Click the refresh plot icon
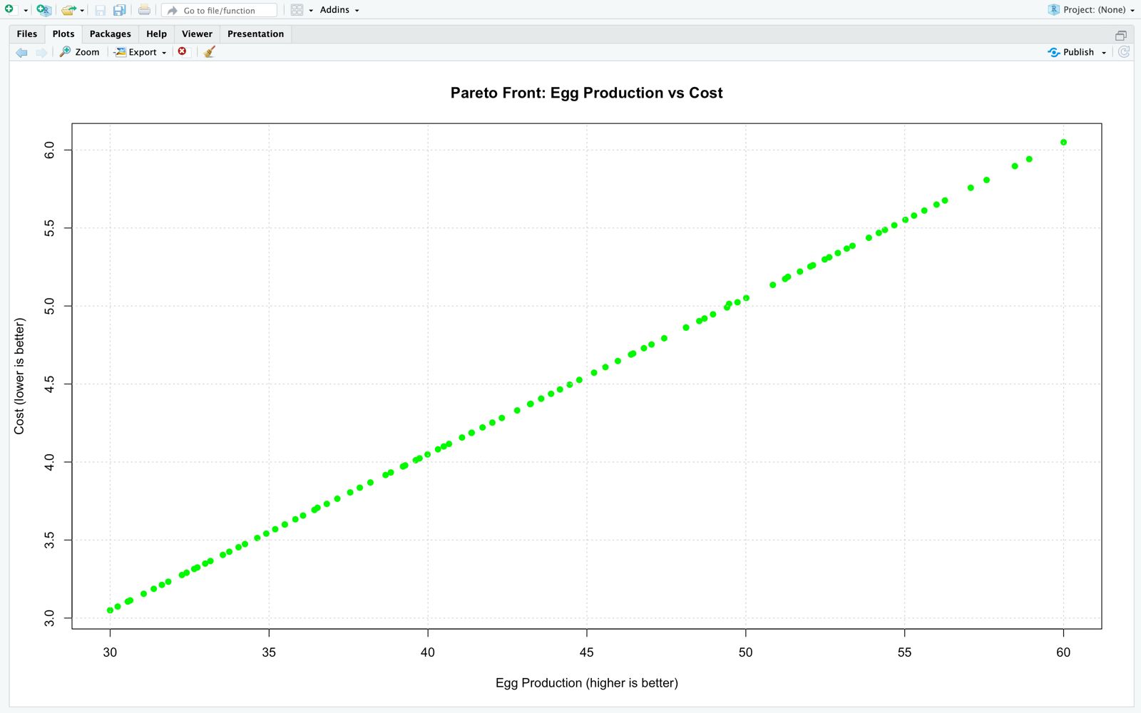1141x713 pixels. point(1124,52)
